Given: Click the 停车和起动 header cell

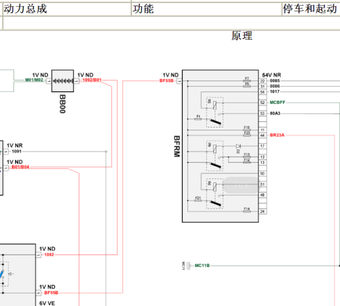Looking at the screenshot, I should pos(311,9).
